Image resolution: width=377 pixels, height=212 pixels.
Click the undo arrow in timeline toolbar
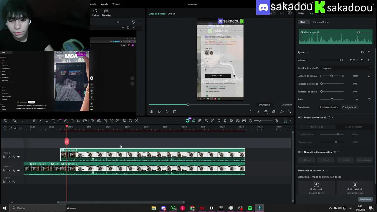tap(22, 121)
